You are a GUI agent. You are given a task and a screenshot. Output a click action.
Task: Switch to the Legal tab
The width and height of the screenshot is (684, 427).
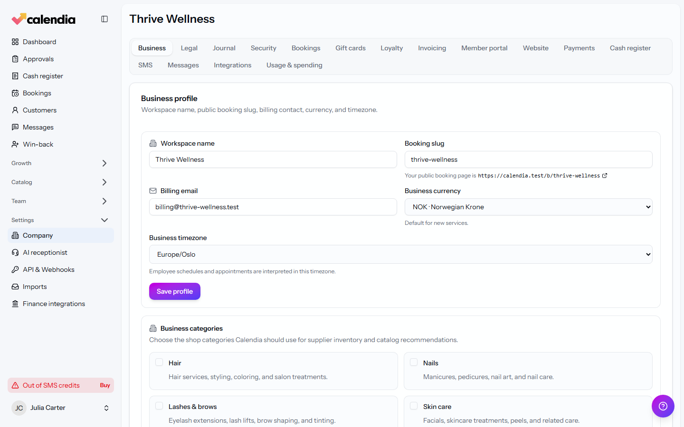click(x=189, y=48)
